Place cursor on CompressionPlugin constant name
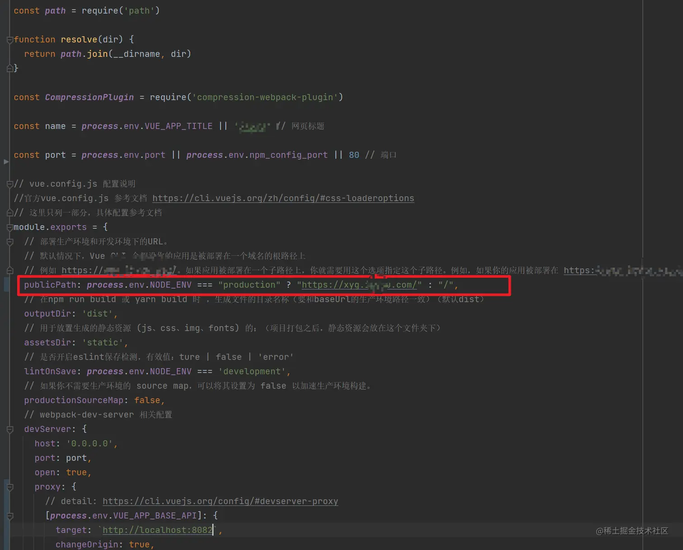The image size is (683, 550). 89,97
